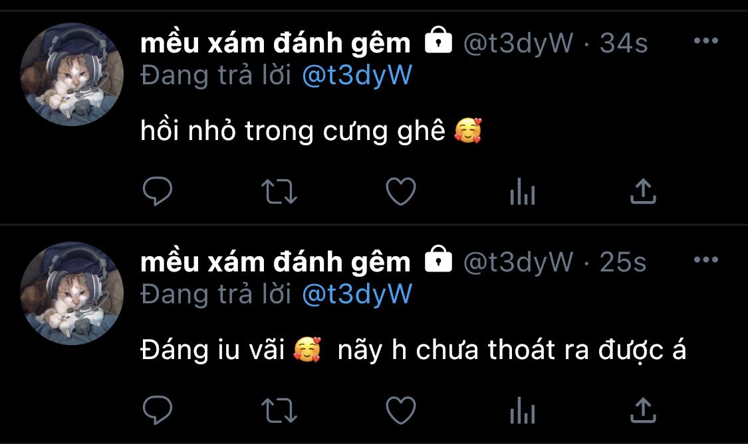
Task: Share the 34s tweet
Action: [643, 191]
